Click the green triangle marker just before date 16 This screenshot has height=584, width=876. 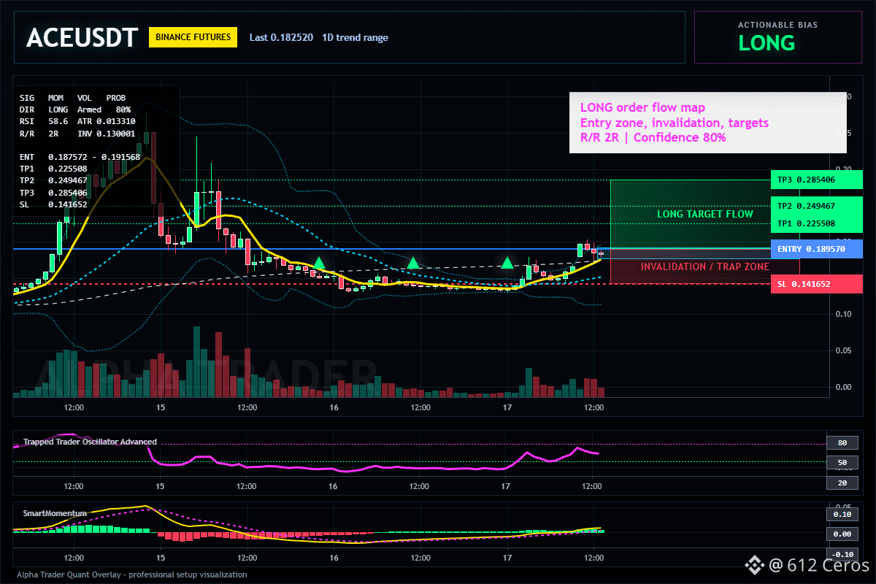(319, 262)
